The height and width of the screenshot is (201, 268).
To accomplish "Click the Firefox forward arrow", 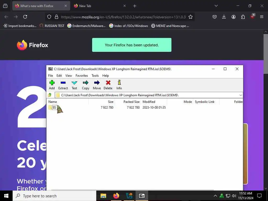I will 16,17.
